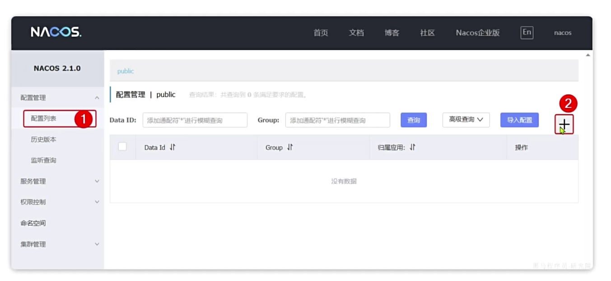
Task: Sort by Data Id column arrows
Action: [172, 148]
